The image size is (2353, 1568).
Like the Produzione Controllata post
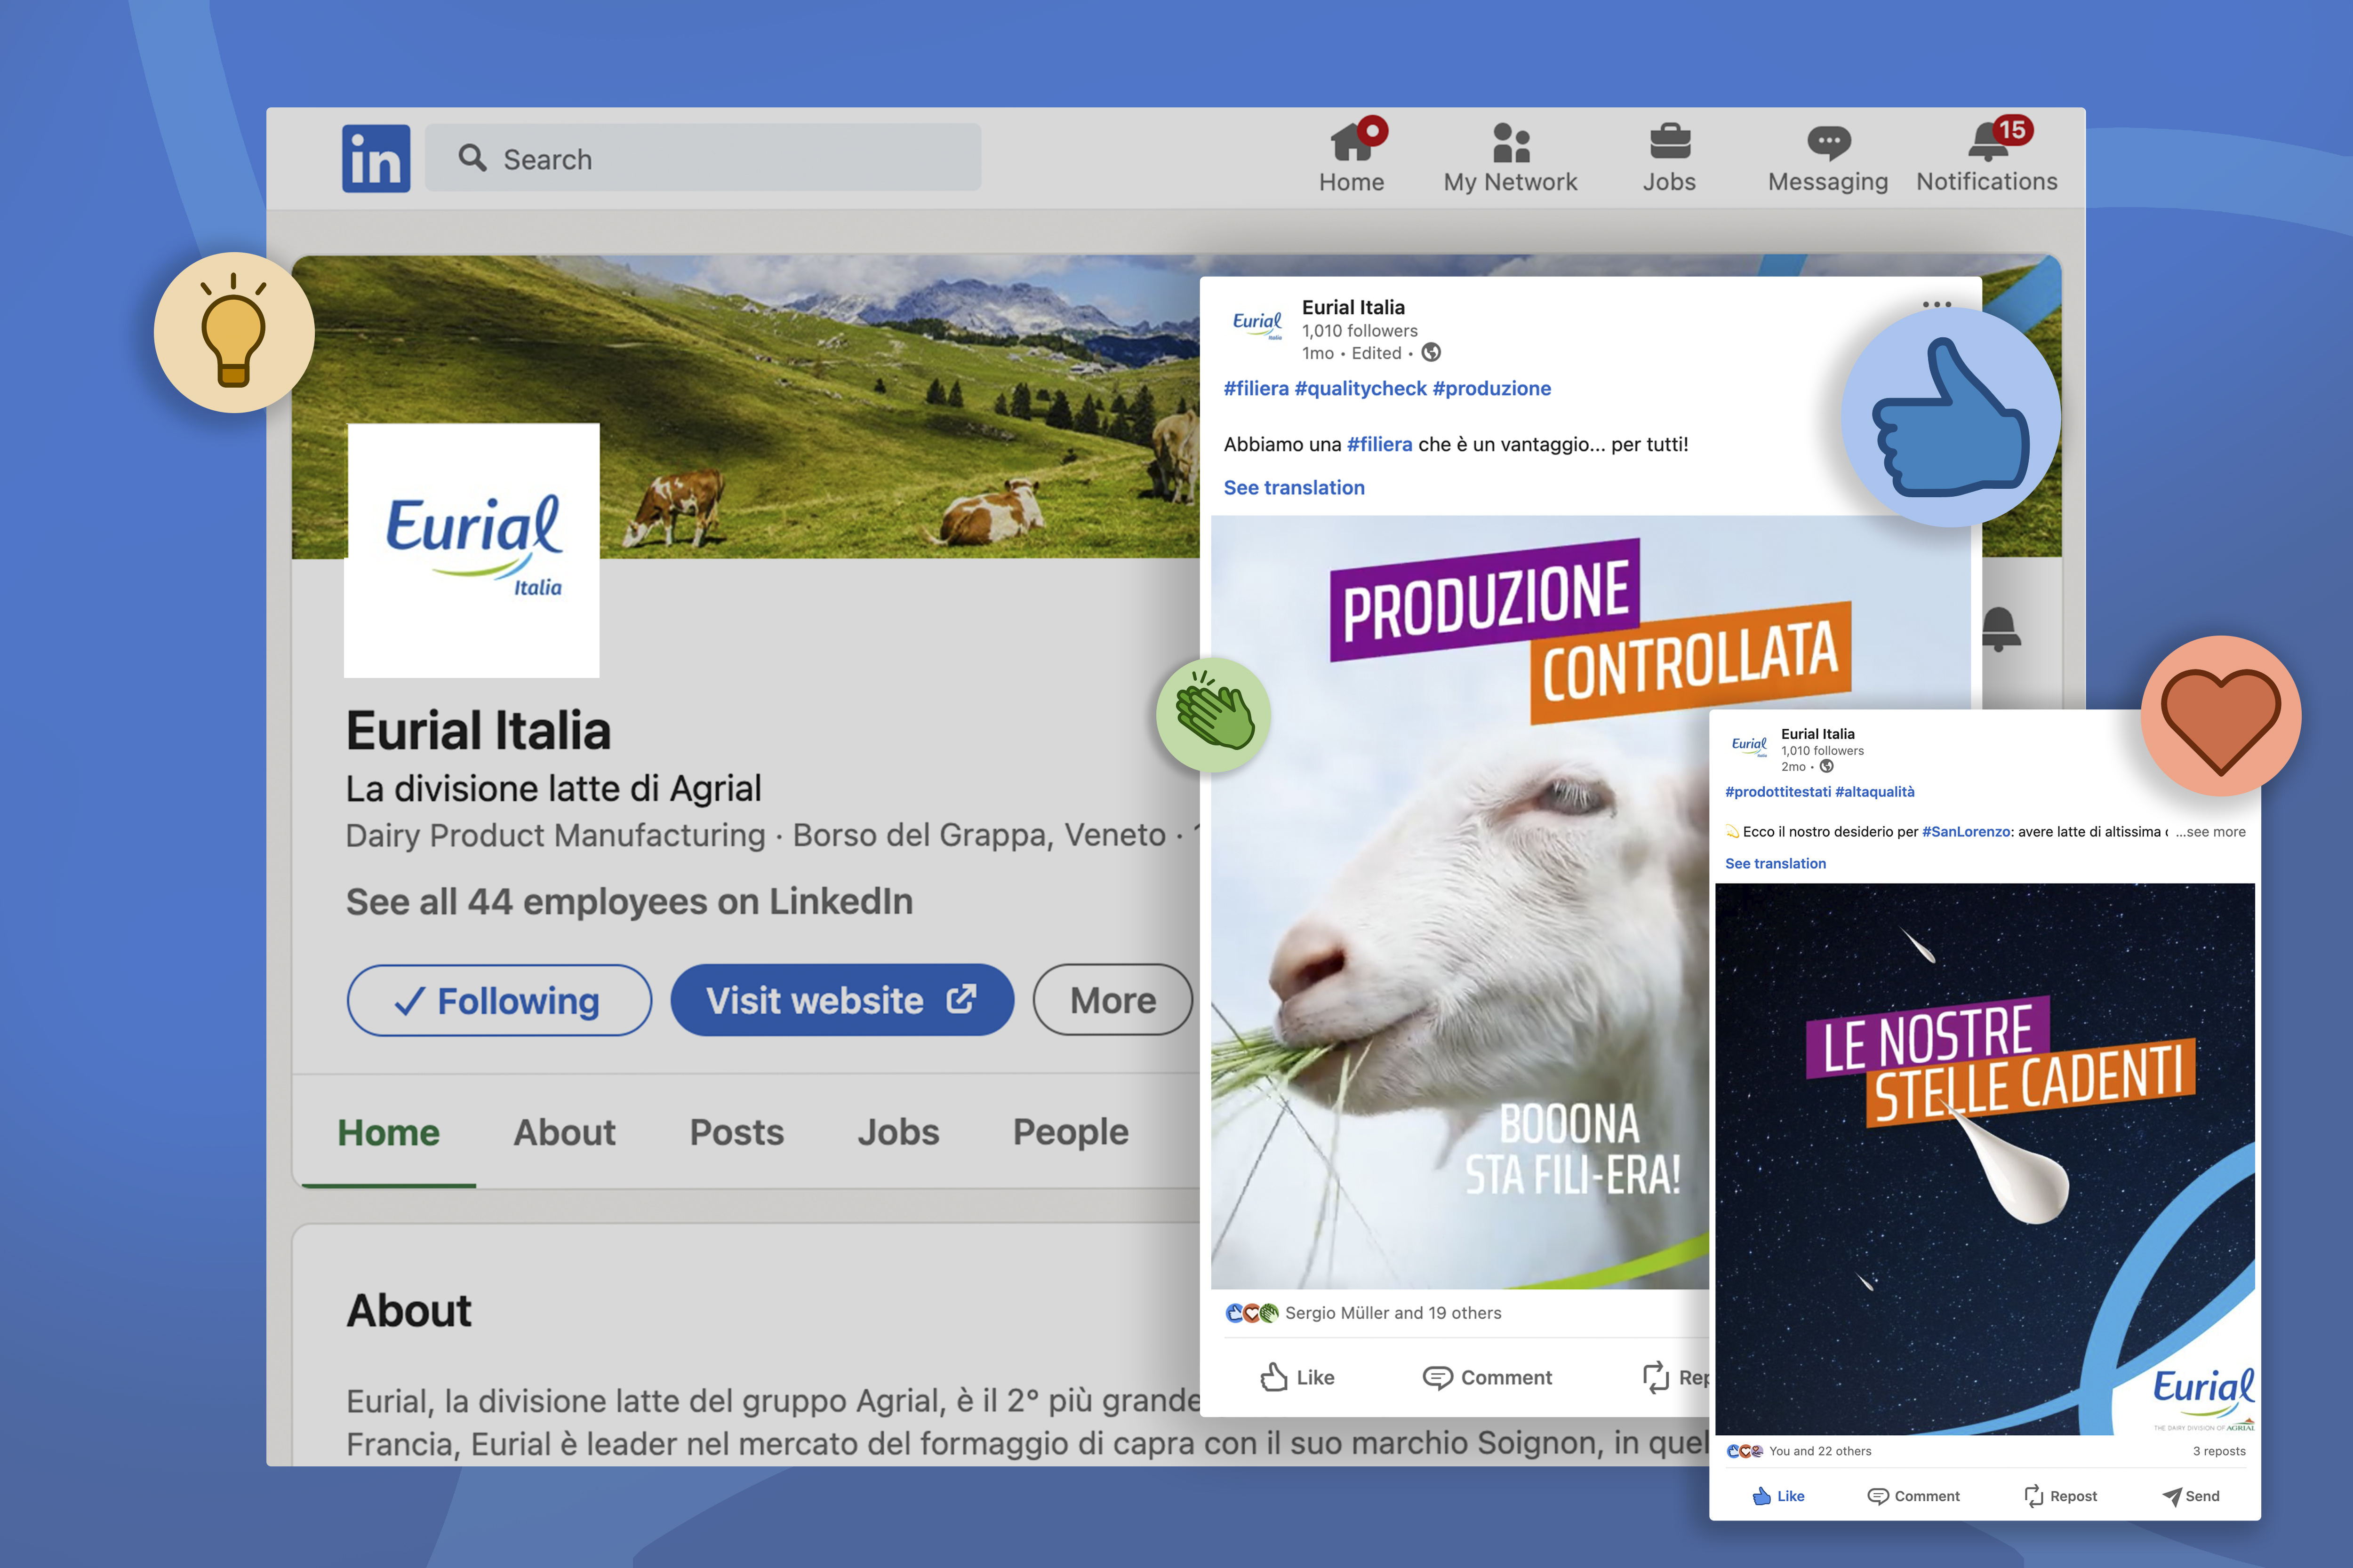pos(1297,1377)
